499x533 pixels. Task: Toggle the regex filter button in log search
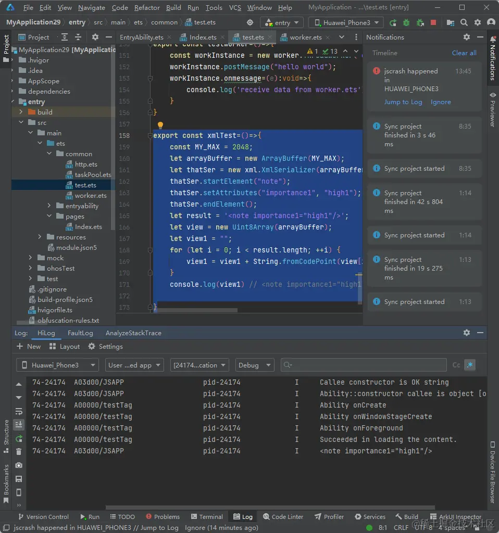coord(470,365)
